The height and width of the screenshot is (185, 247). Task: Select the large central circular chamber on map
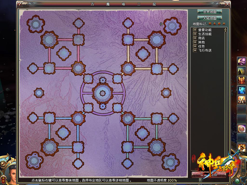[x=103, y=93]
